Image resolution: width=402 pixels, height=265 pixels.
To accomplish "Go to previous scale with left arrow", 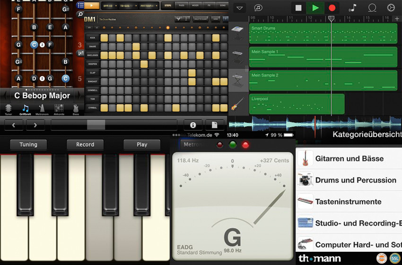I will click(5, 96).
